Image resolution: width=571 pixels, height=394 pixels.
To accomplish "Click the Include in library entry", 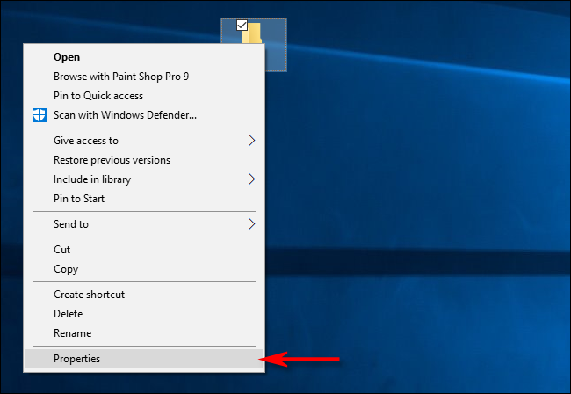I will 92,179.
